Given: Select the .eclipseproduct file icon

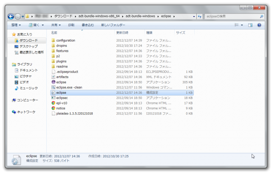Looking at the screenshot, I should click(x=53, y=72).
